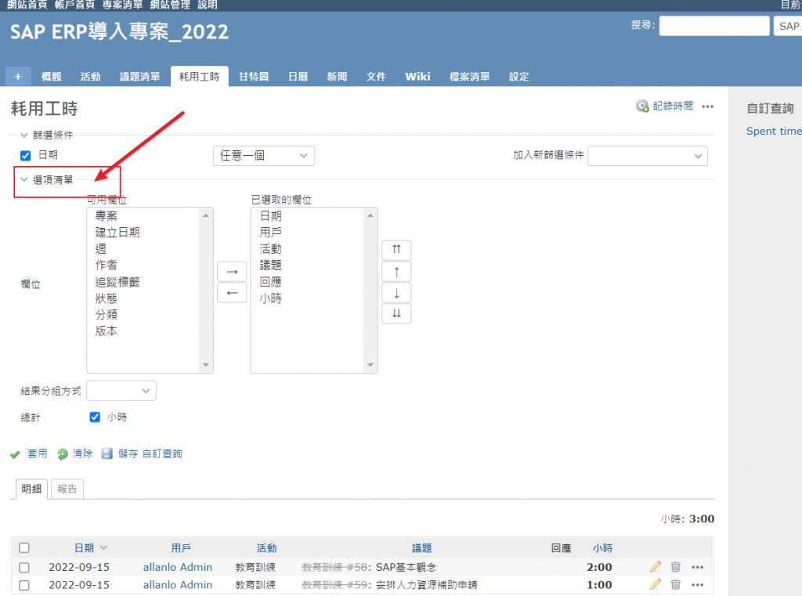
Task: Click the 清除 reload icon
Action: [x=63, y=454]
